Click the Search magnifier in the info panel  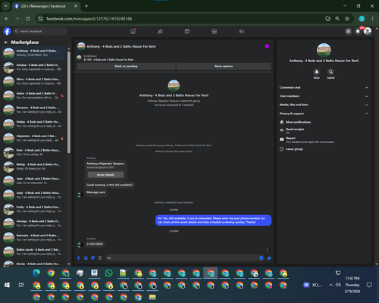[330, 72]
